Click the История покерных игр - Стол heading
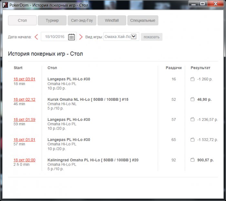The height and width of the screenshot is (201, 226). (46, 54)
